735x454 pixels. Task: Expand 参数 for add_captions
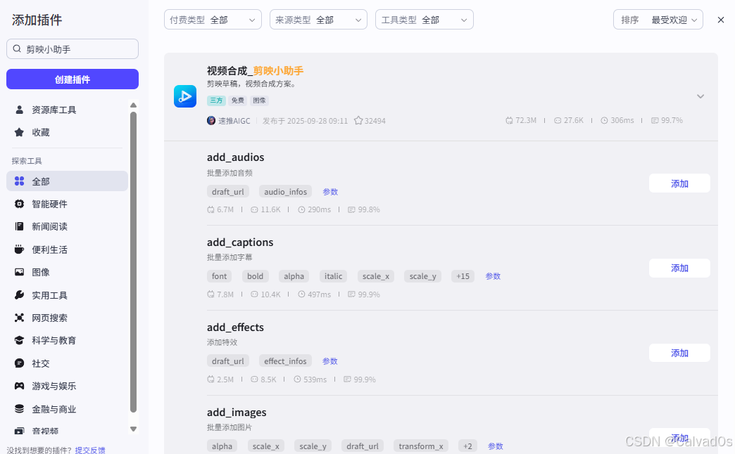[493, 276]
